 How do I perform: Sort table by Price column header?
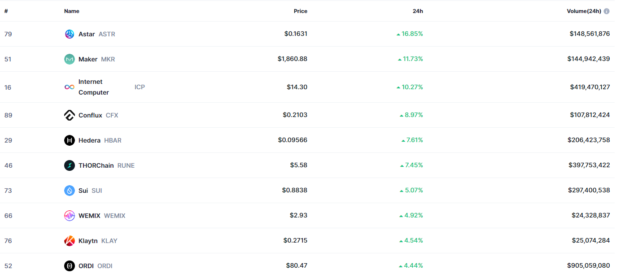[300, 11]
